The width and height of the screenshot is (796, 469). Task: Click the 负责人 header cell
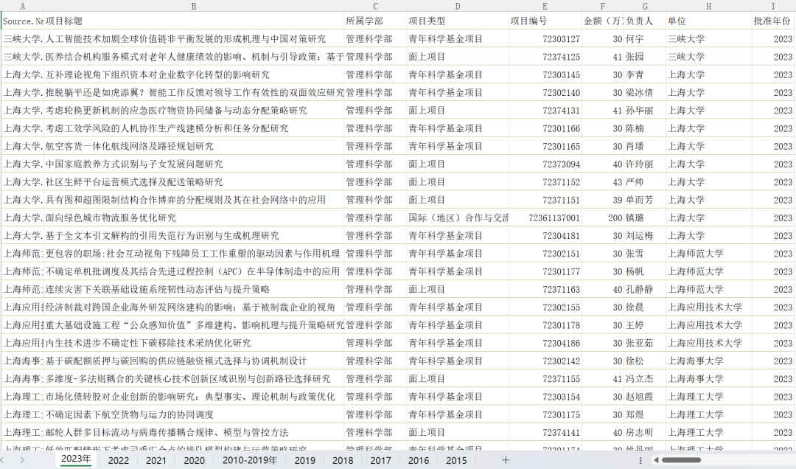pyautogui.click(x=645, y=21)
